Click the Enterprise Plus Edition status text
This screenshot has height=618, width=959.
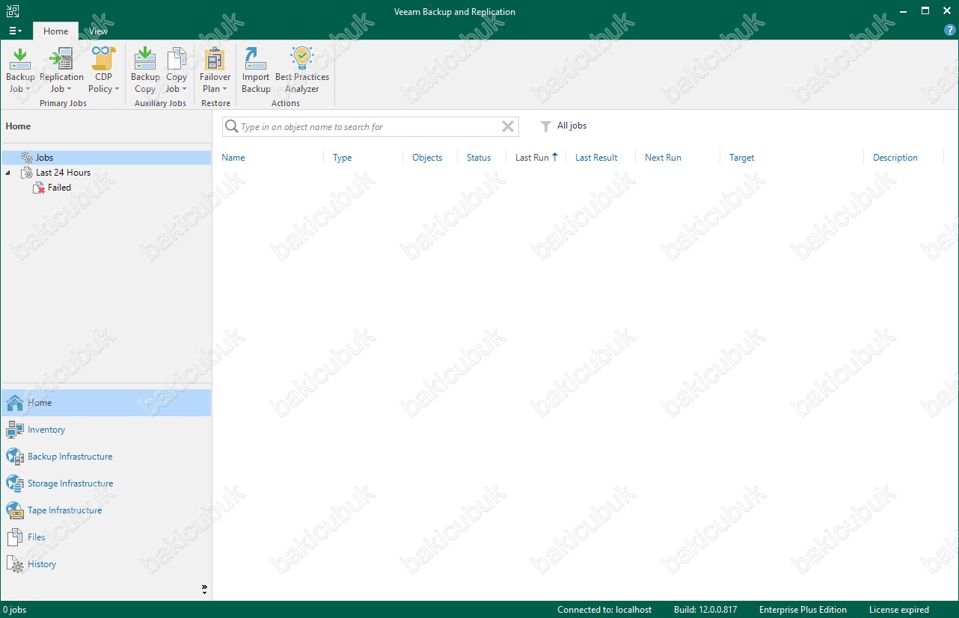[x=803, y=610]
